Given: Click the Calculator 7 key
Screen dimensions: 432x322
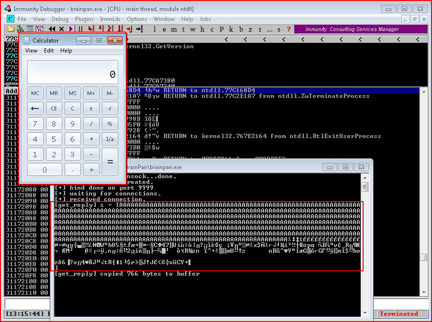Looking at the screenshot, I should pyautogui.click(x=35, y=124).
